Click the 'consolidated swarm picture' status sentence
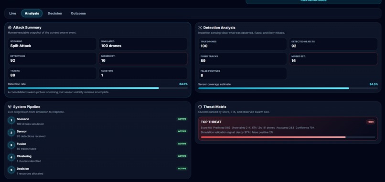 58,92
